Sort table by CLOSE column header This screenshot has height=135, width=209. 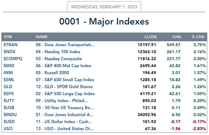point(150,37)
